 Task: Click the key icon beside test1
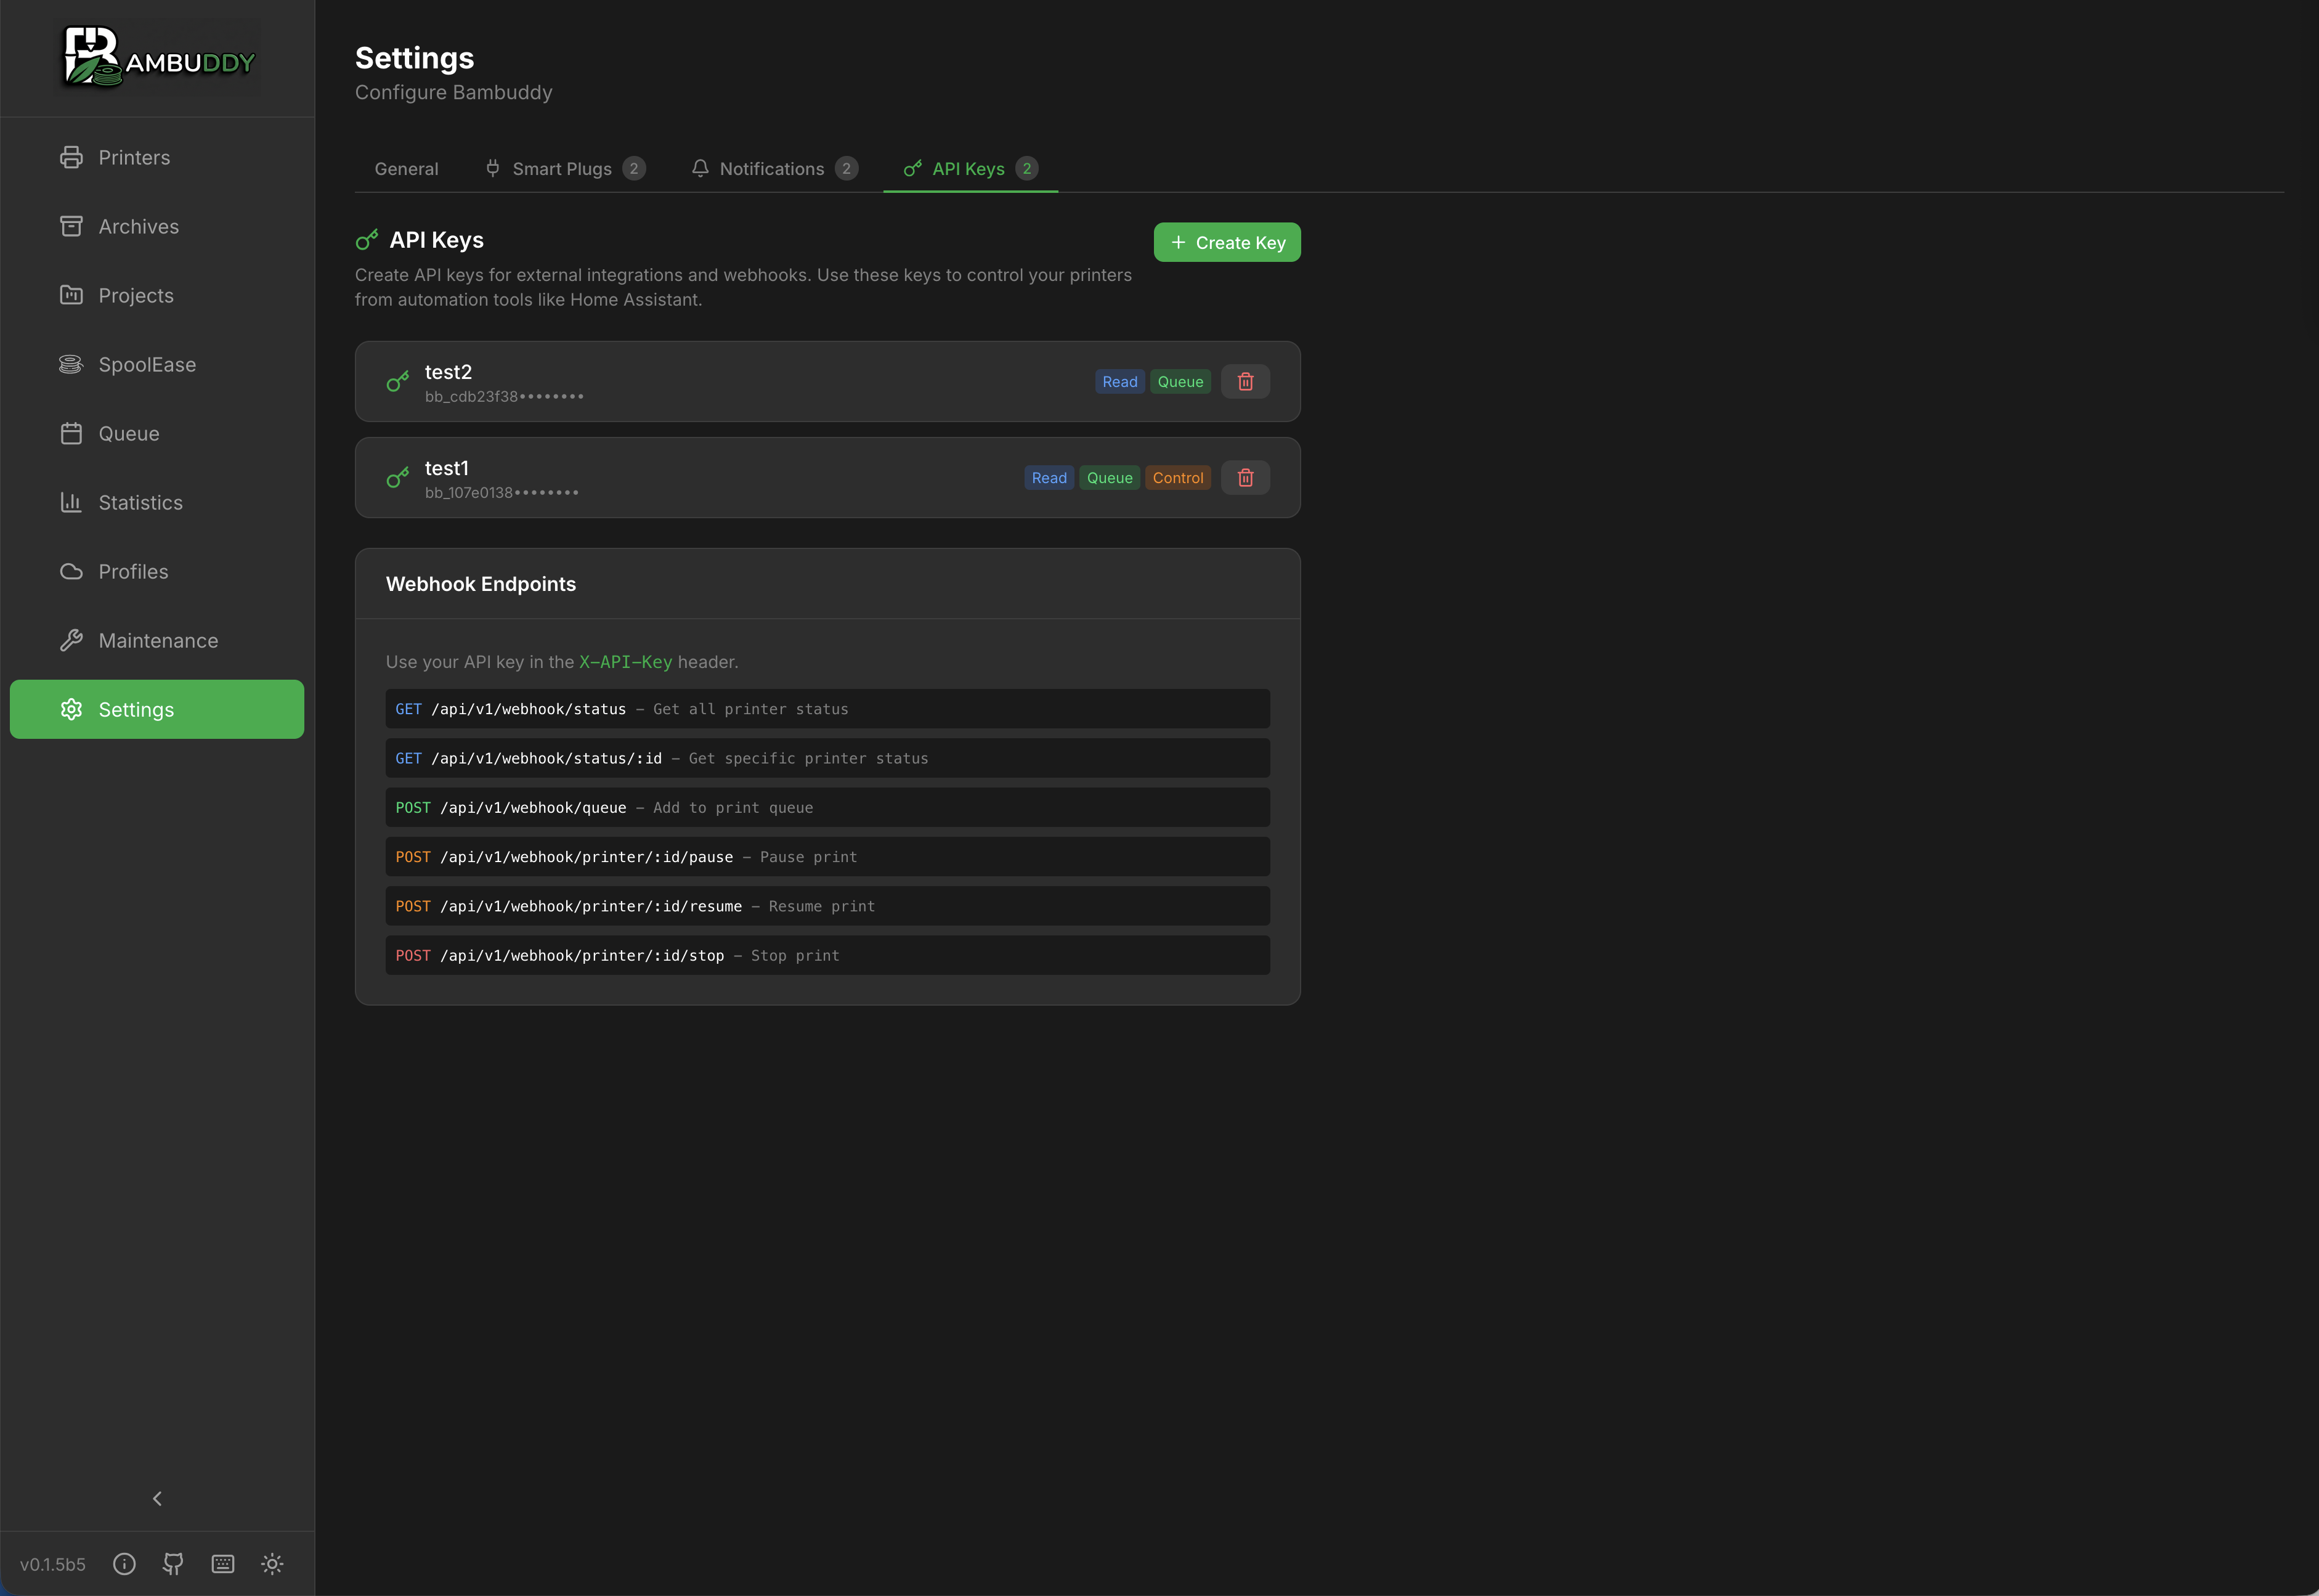[398, 477]
